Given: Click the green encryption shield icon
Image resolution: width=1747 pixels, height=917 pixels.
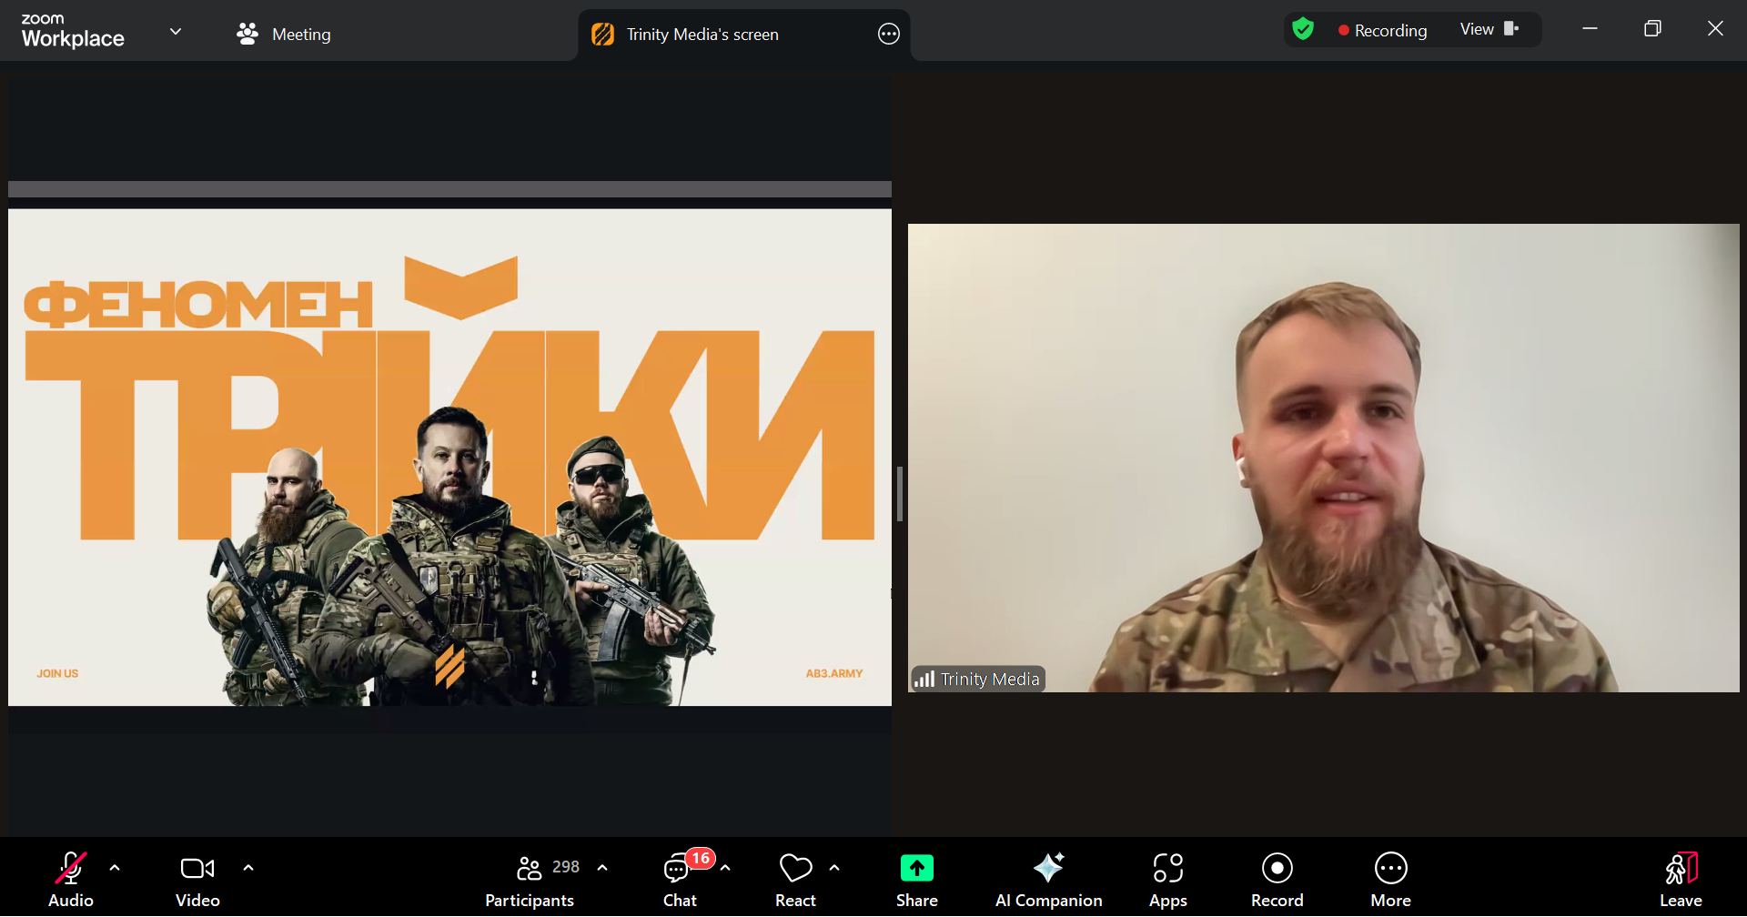Looking at the screenshot, I should point(1303,30).
